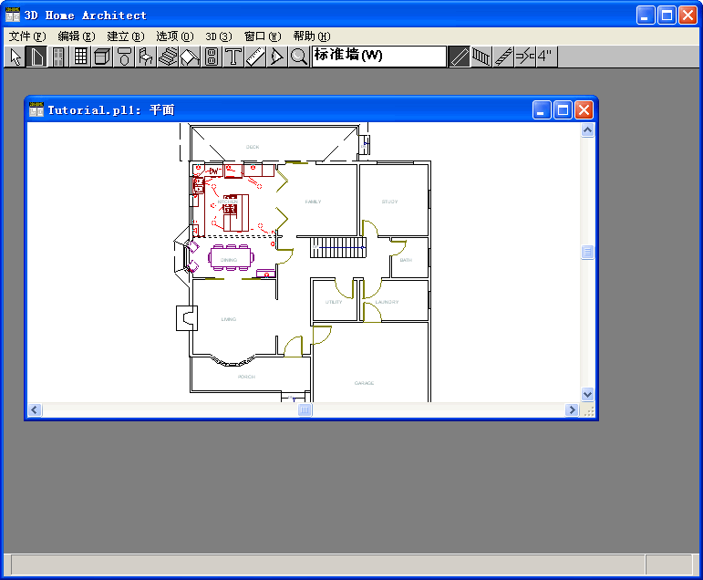Select the purple dining table
The width and height of the screenshot is (703, 580).
tap(231, 257)
